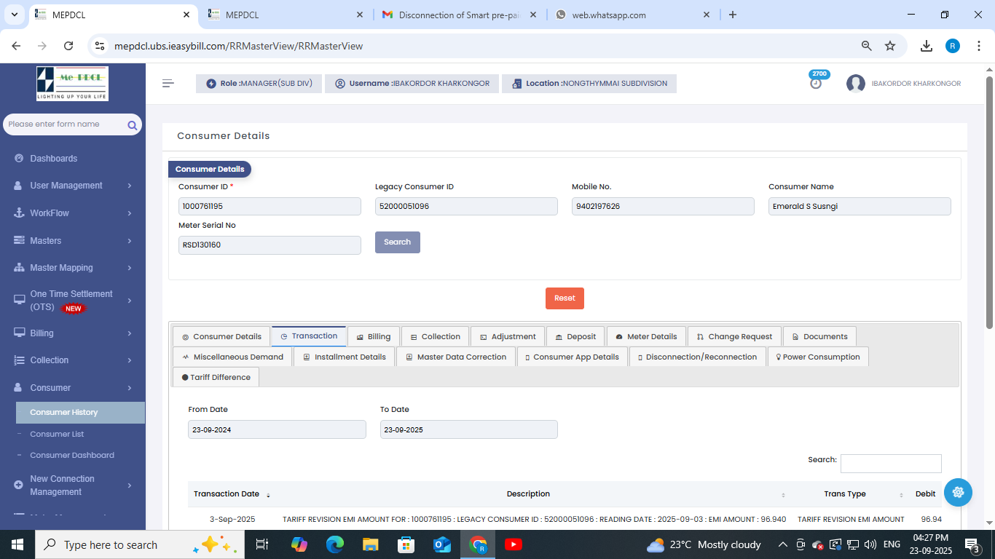Viewport: 995px width, 559px height.
Task: Open Consumer Dashboard in sidebar
Action: coord(72,455)
